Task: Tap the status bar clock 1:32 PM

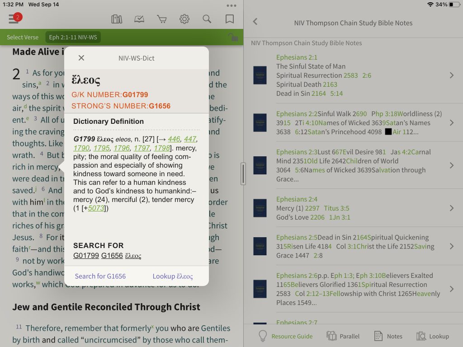Action: 13,5
